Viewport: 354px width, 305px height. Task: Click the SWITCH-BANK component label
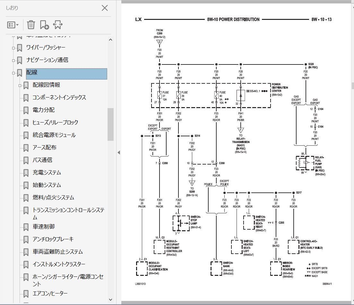228,265
